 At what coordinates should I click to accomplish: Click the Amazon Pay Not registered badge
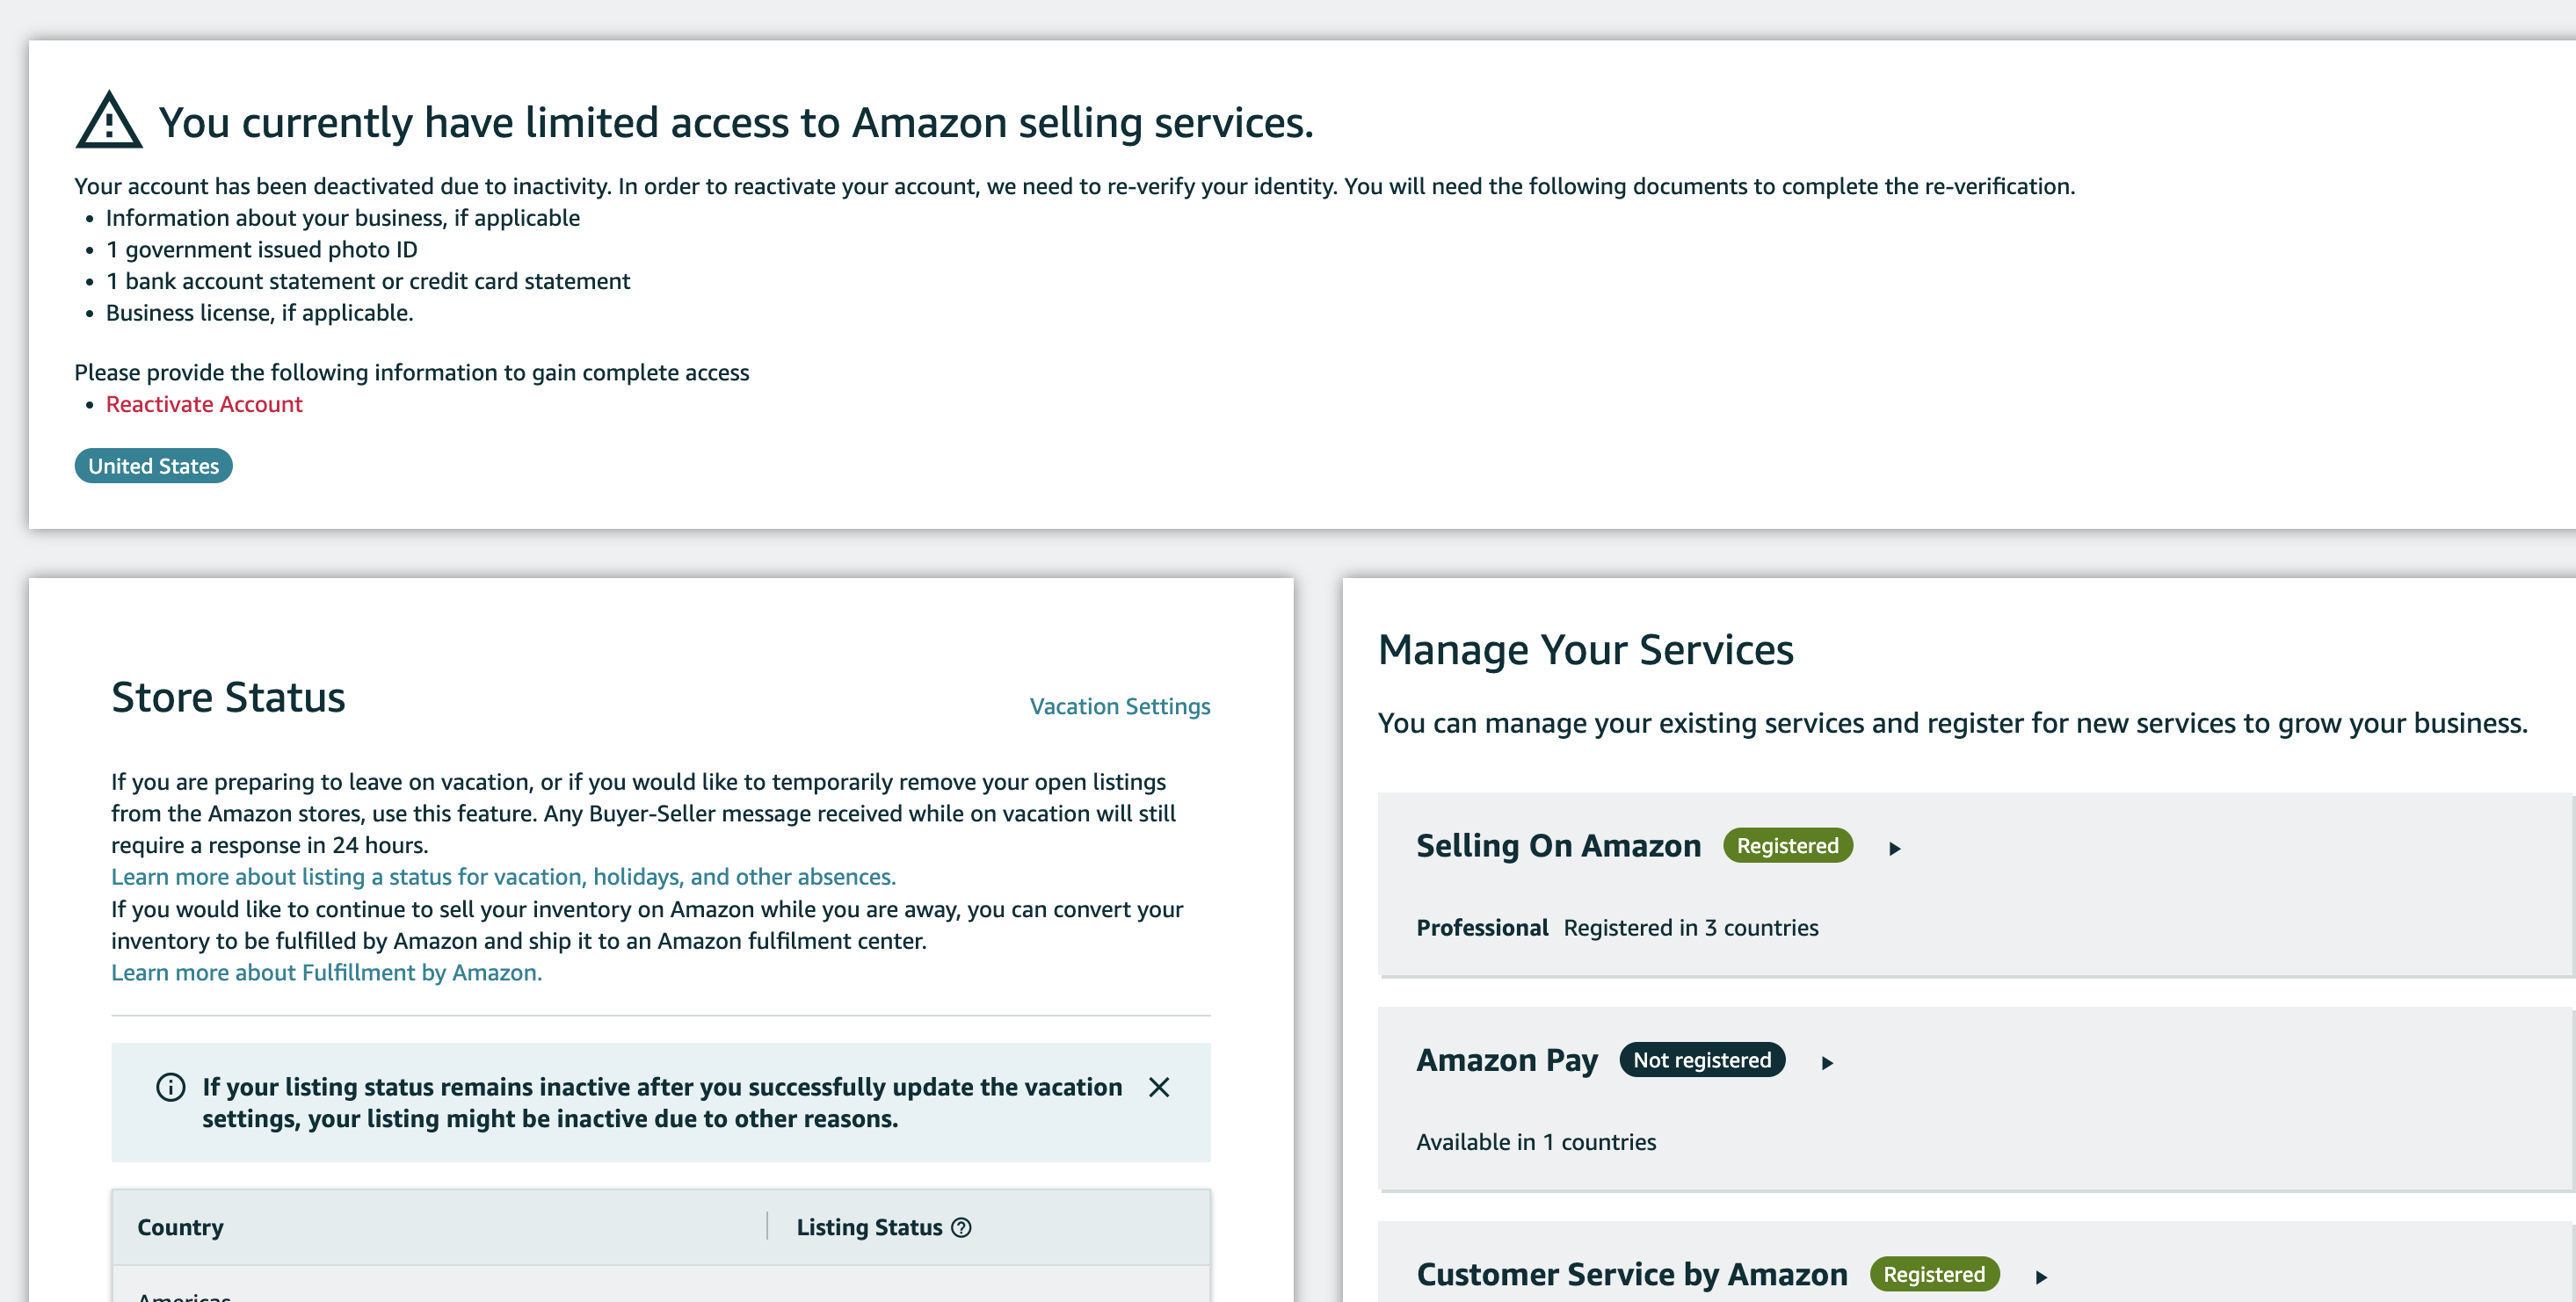tap(1702, 1060)
